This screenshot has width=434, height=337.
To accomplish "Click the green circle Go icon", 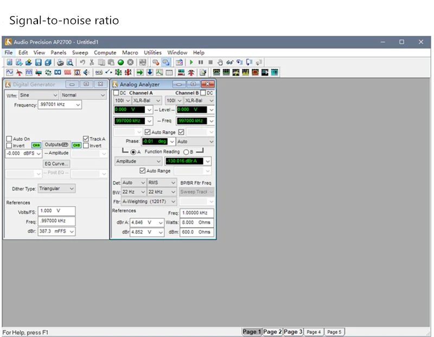I will [120, 62].
